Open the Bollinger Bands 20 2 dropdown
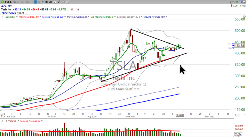The image size is (246, 138). tap(141, 17)
